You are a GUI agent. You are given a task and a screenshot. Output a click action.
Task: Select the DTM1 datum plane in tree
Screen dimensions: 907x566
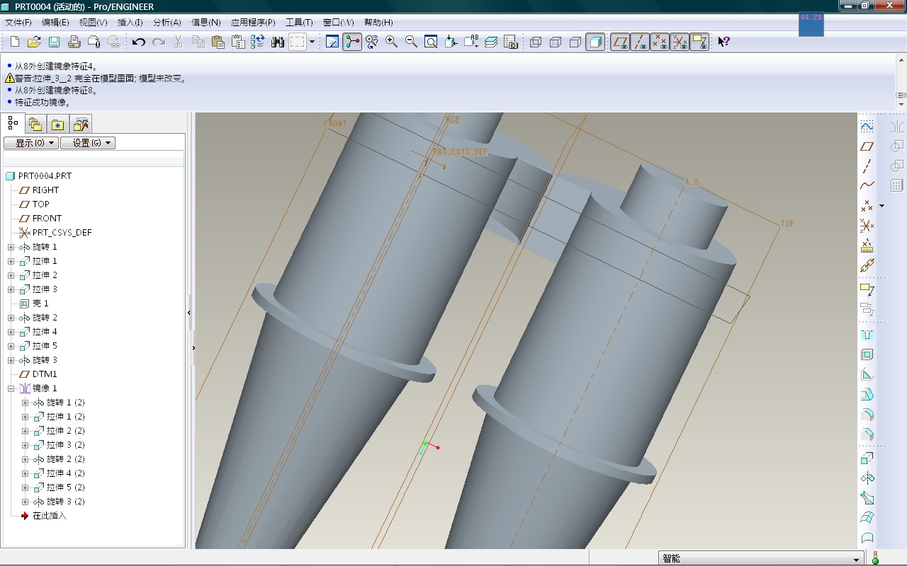(x=44, y=374)
